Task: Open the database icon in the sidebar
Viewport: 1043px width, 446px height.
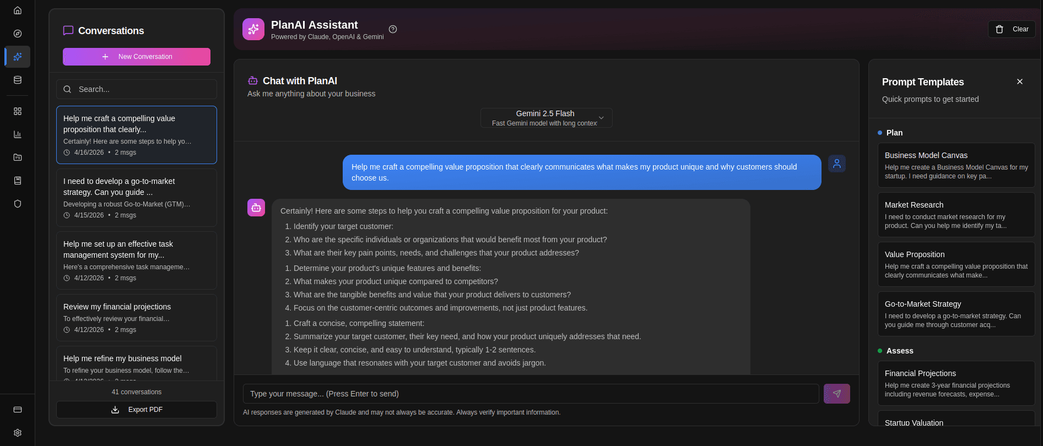Action: (17, 80)
